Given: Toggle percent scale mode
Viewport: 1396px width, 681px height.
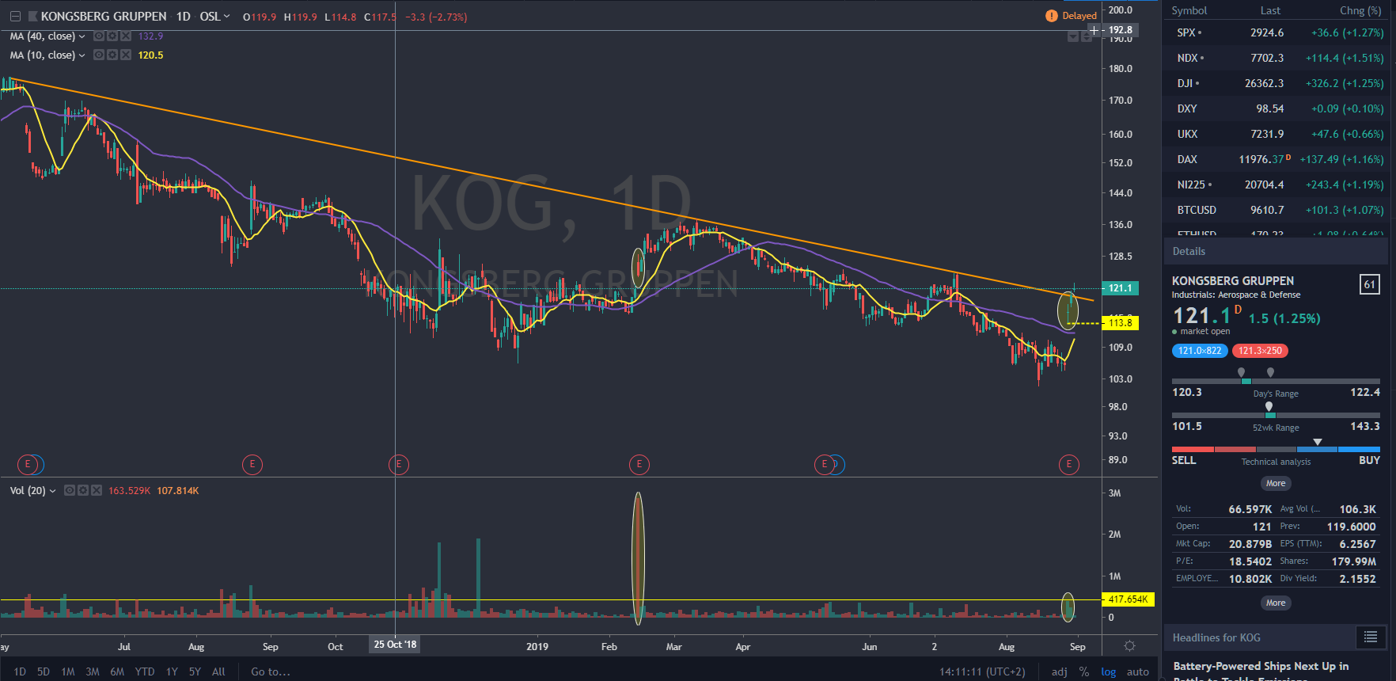Looking at the screenshot, I should point(1084,671).
